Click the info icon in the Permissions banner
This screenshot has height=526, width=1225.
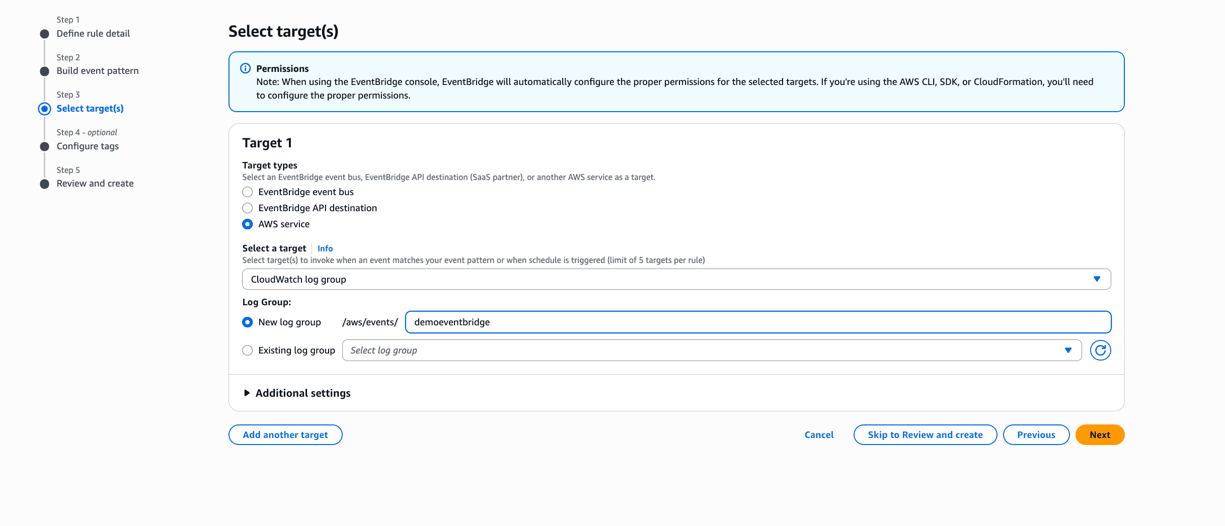tap(246, 68)
